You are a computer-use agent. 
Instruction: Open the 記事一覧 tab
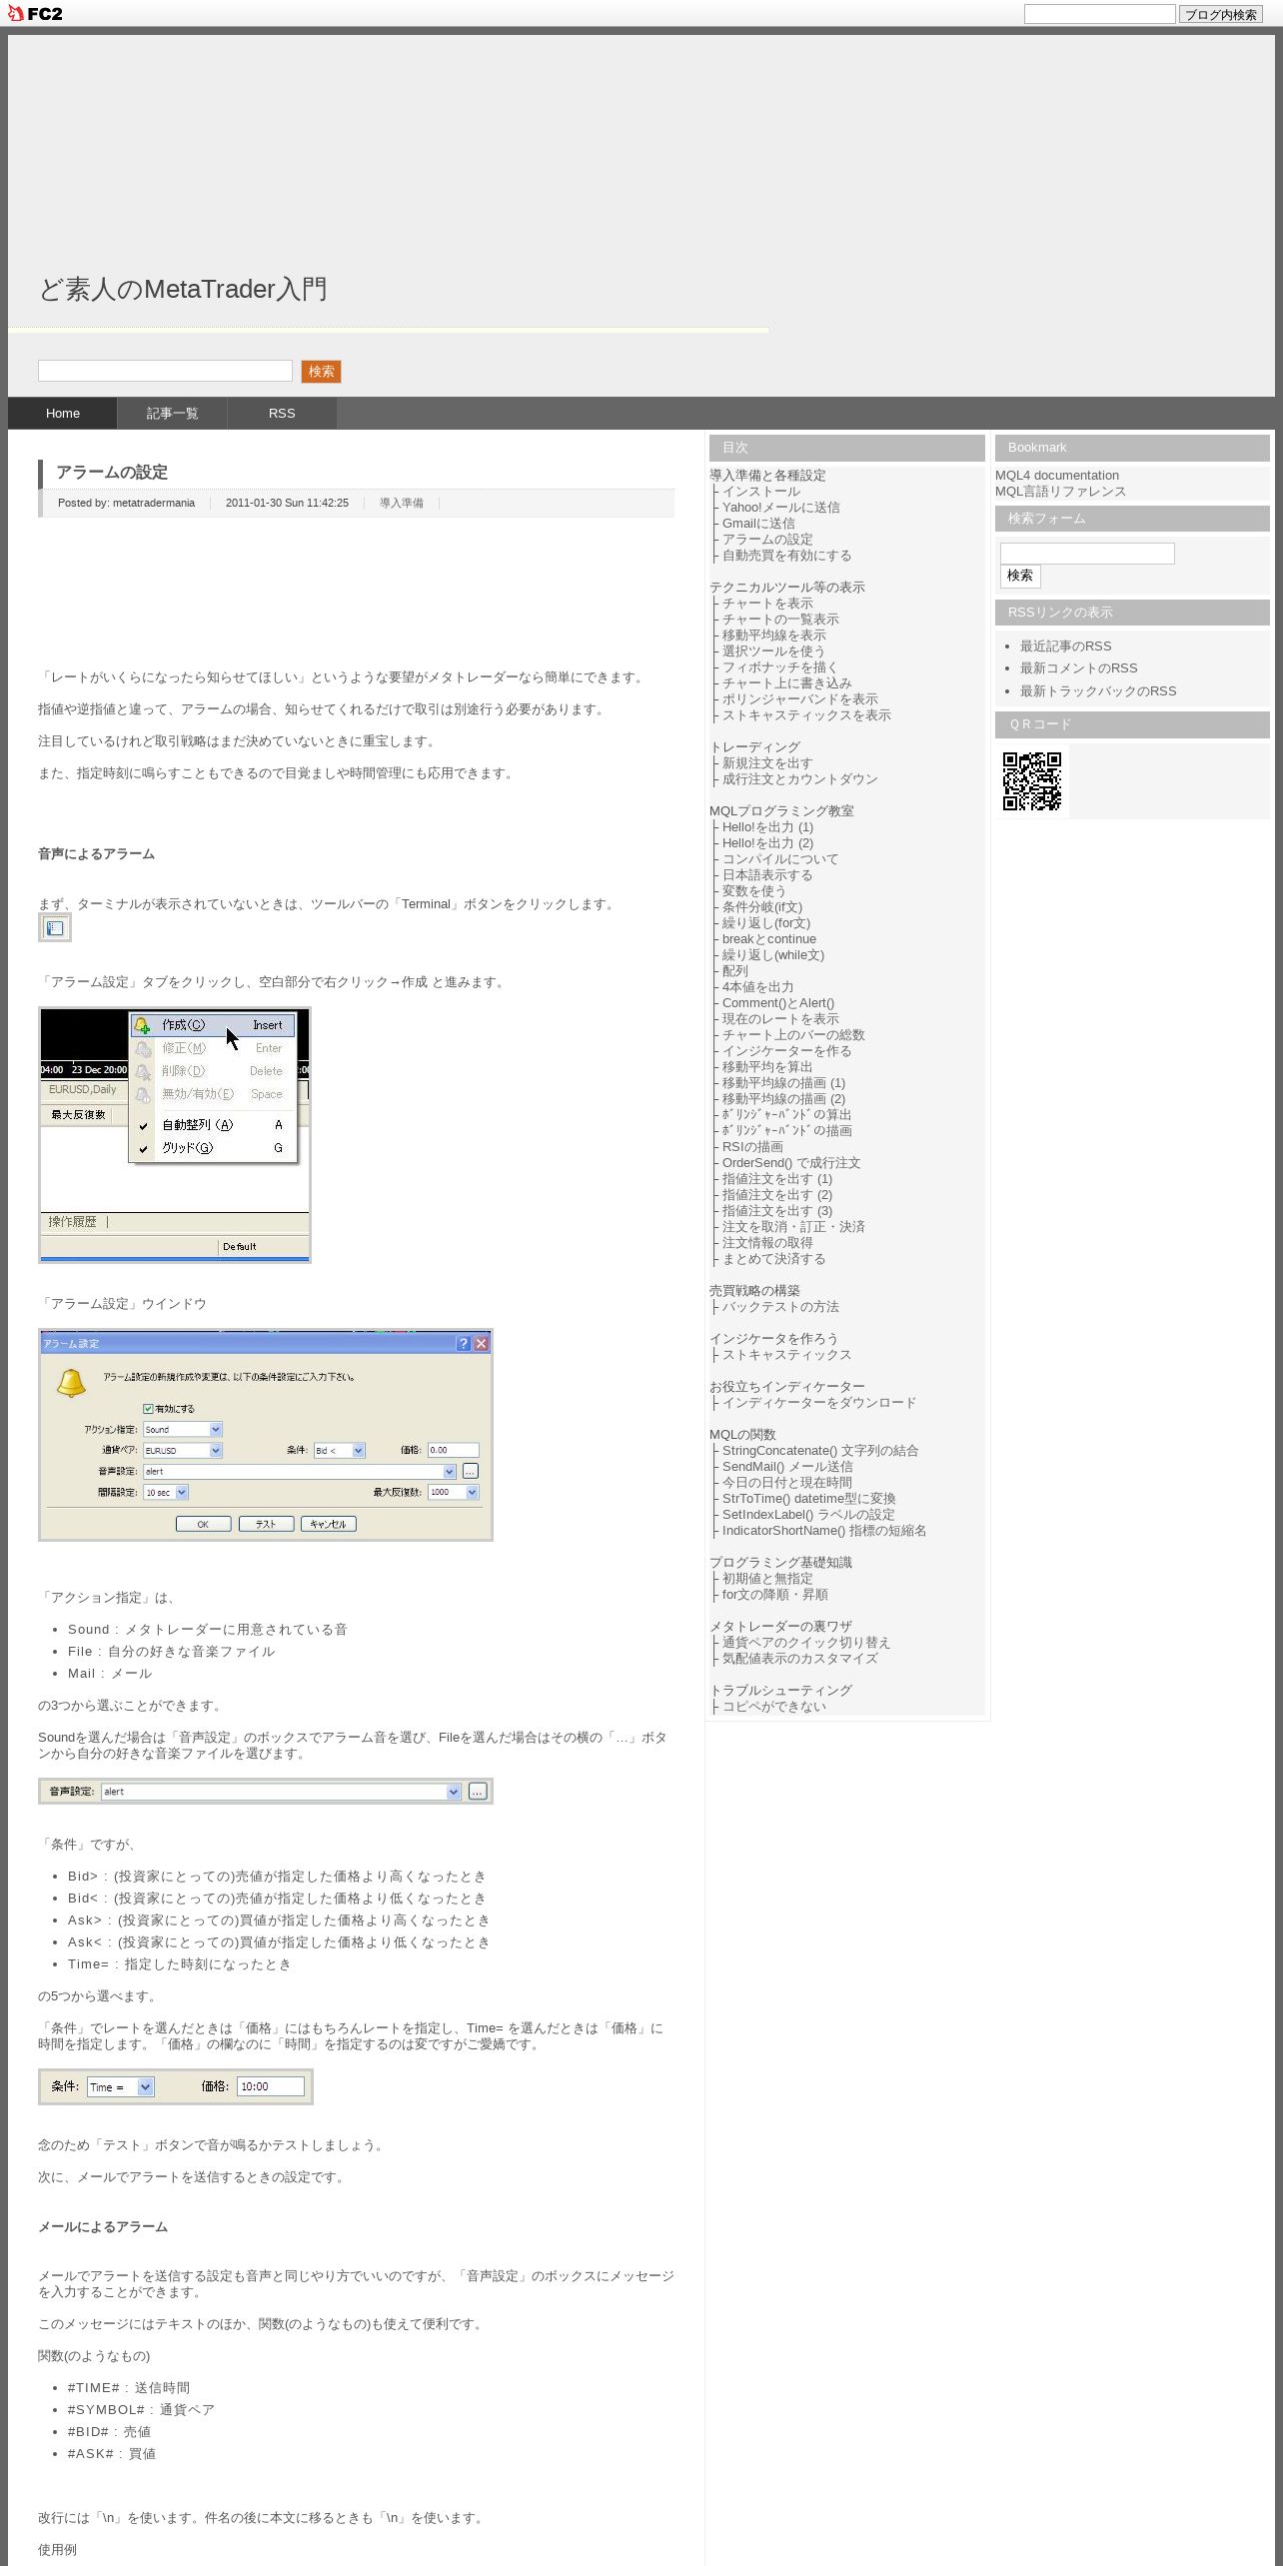coord(172,414)
